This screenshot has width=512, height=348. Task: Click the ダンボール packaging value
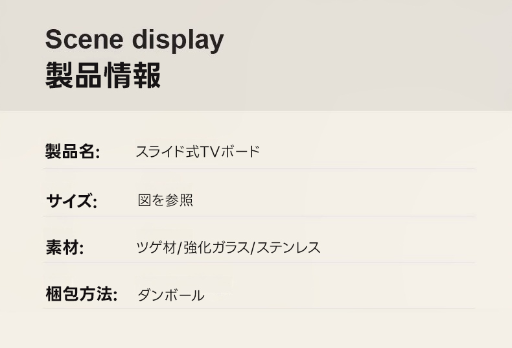(x=170, y=296)
